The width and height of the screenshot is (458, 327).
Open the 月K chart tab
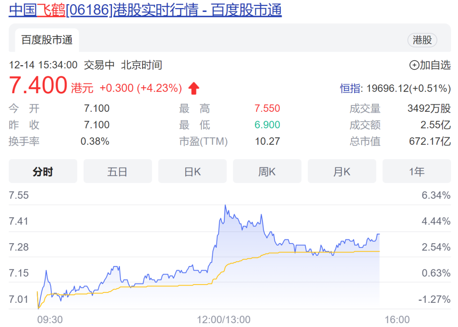(x=342, y=171)
